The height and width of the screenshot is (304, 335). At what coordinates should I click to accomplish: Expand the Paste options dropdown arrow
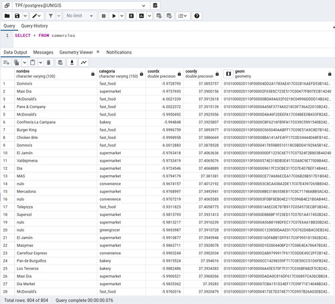point(41,62)
